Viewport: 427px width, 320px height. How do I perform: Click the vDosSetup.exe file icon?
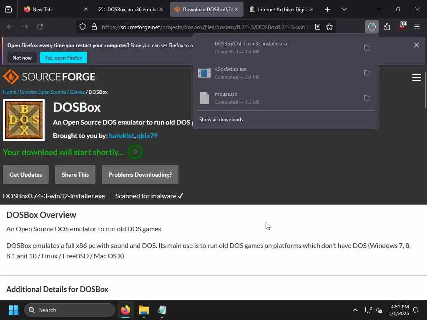click(x=204, y=73)
